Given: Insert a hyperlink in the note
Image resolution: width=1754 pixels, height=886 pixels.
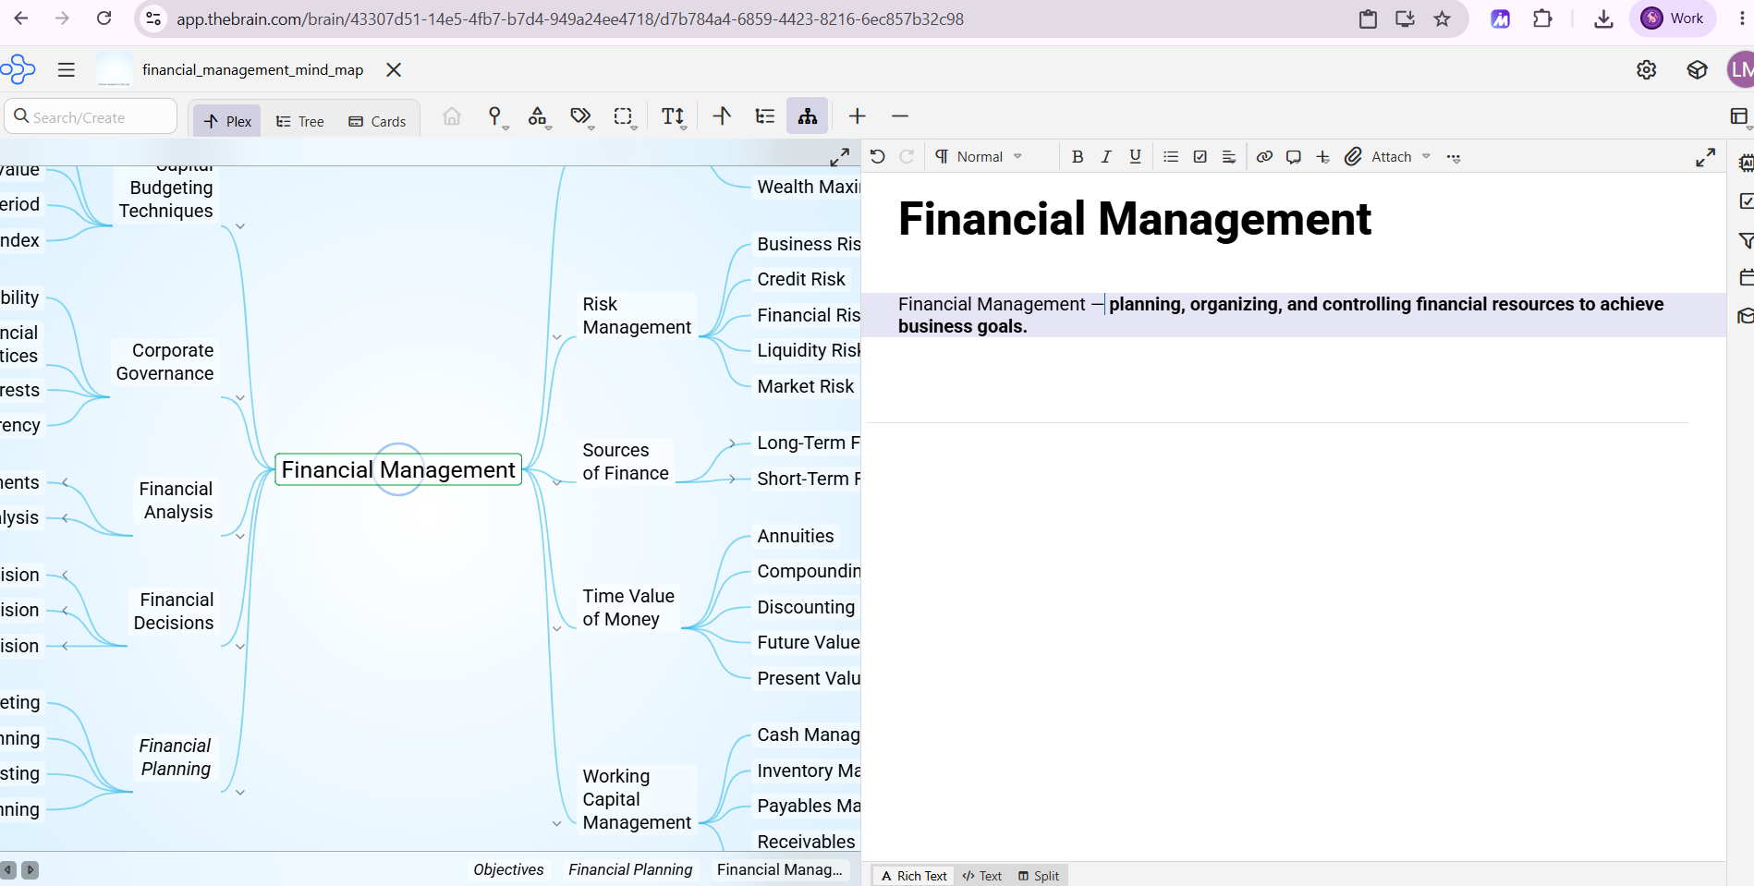Looking at the screenshot, I should point(1264,157).
